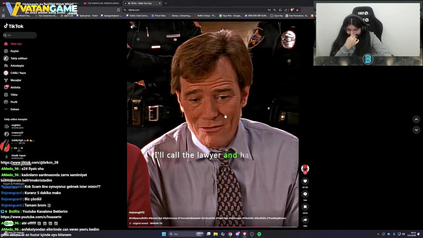This screenshot has width=423, height=238.
Task: Expand the system tray hidden icons chevron
Action: coord(378,234)
